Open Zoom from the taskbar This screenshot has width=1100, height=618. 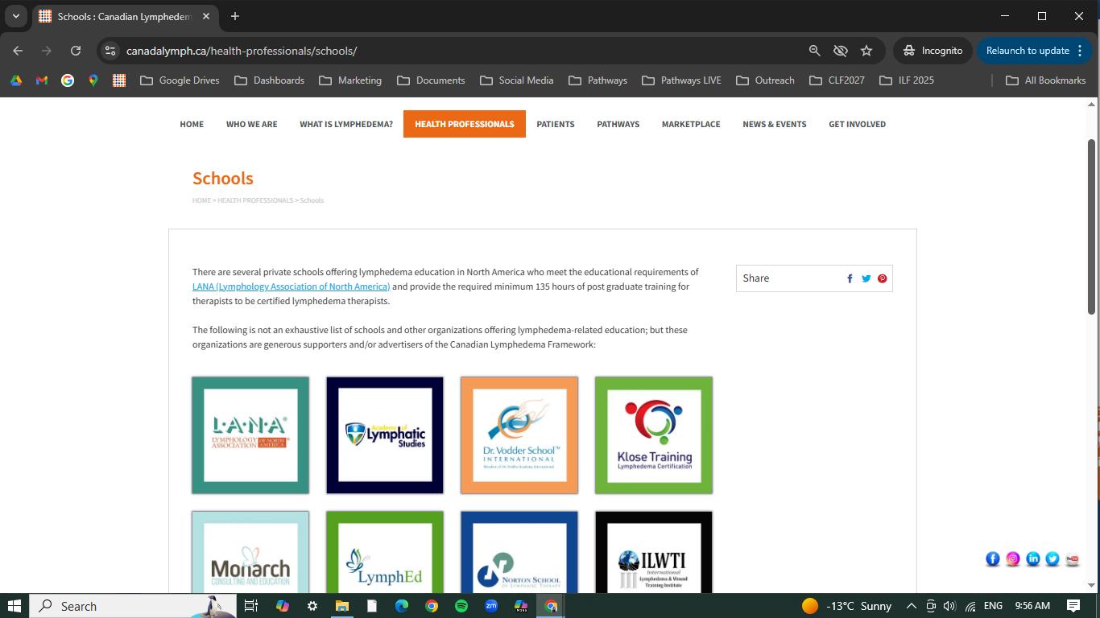point(491,606)
